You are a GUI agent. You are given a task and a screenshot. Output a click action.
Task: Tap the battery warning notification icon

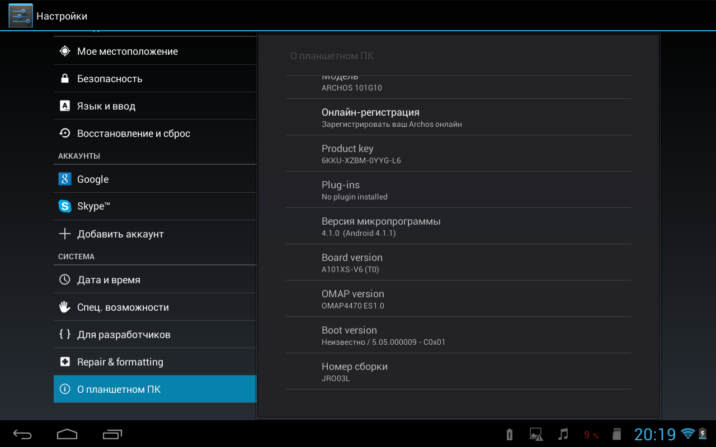click(509, 434)
